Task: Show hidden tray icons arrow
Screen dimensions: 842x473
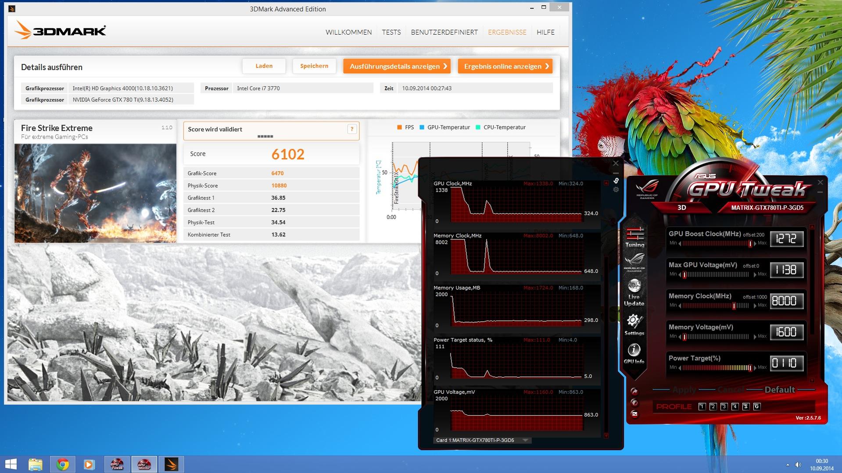Action: (788, 465)
